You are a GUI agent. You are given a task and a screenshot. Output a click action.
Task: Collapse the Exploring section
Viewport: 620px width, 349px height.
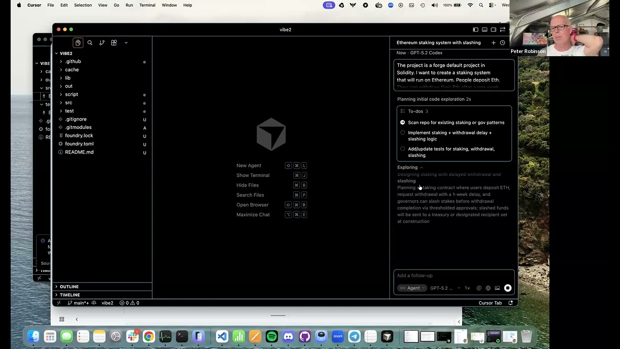410,167
